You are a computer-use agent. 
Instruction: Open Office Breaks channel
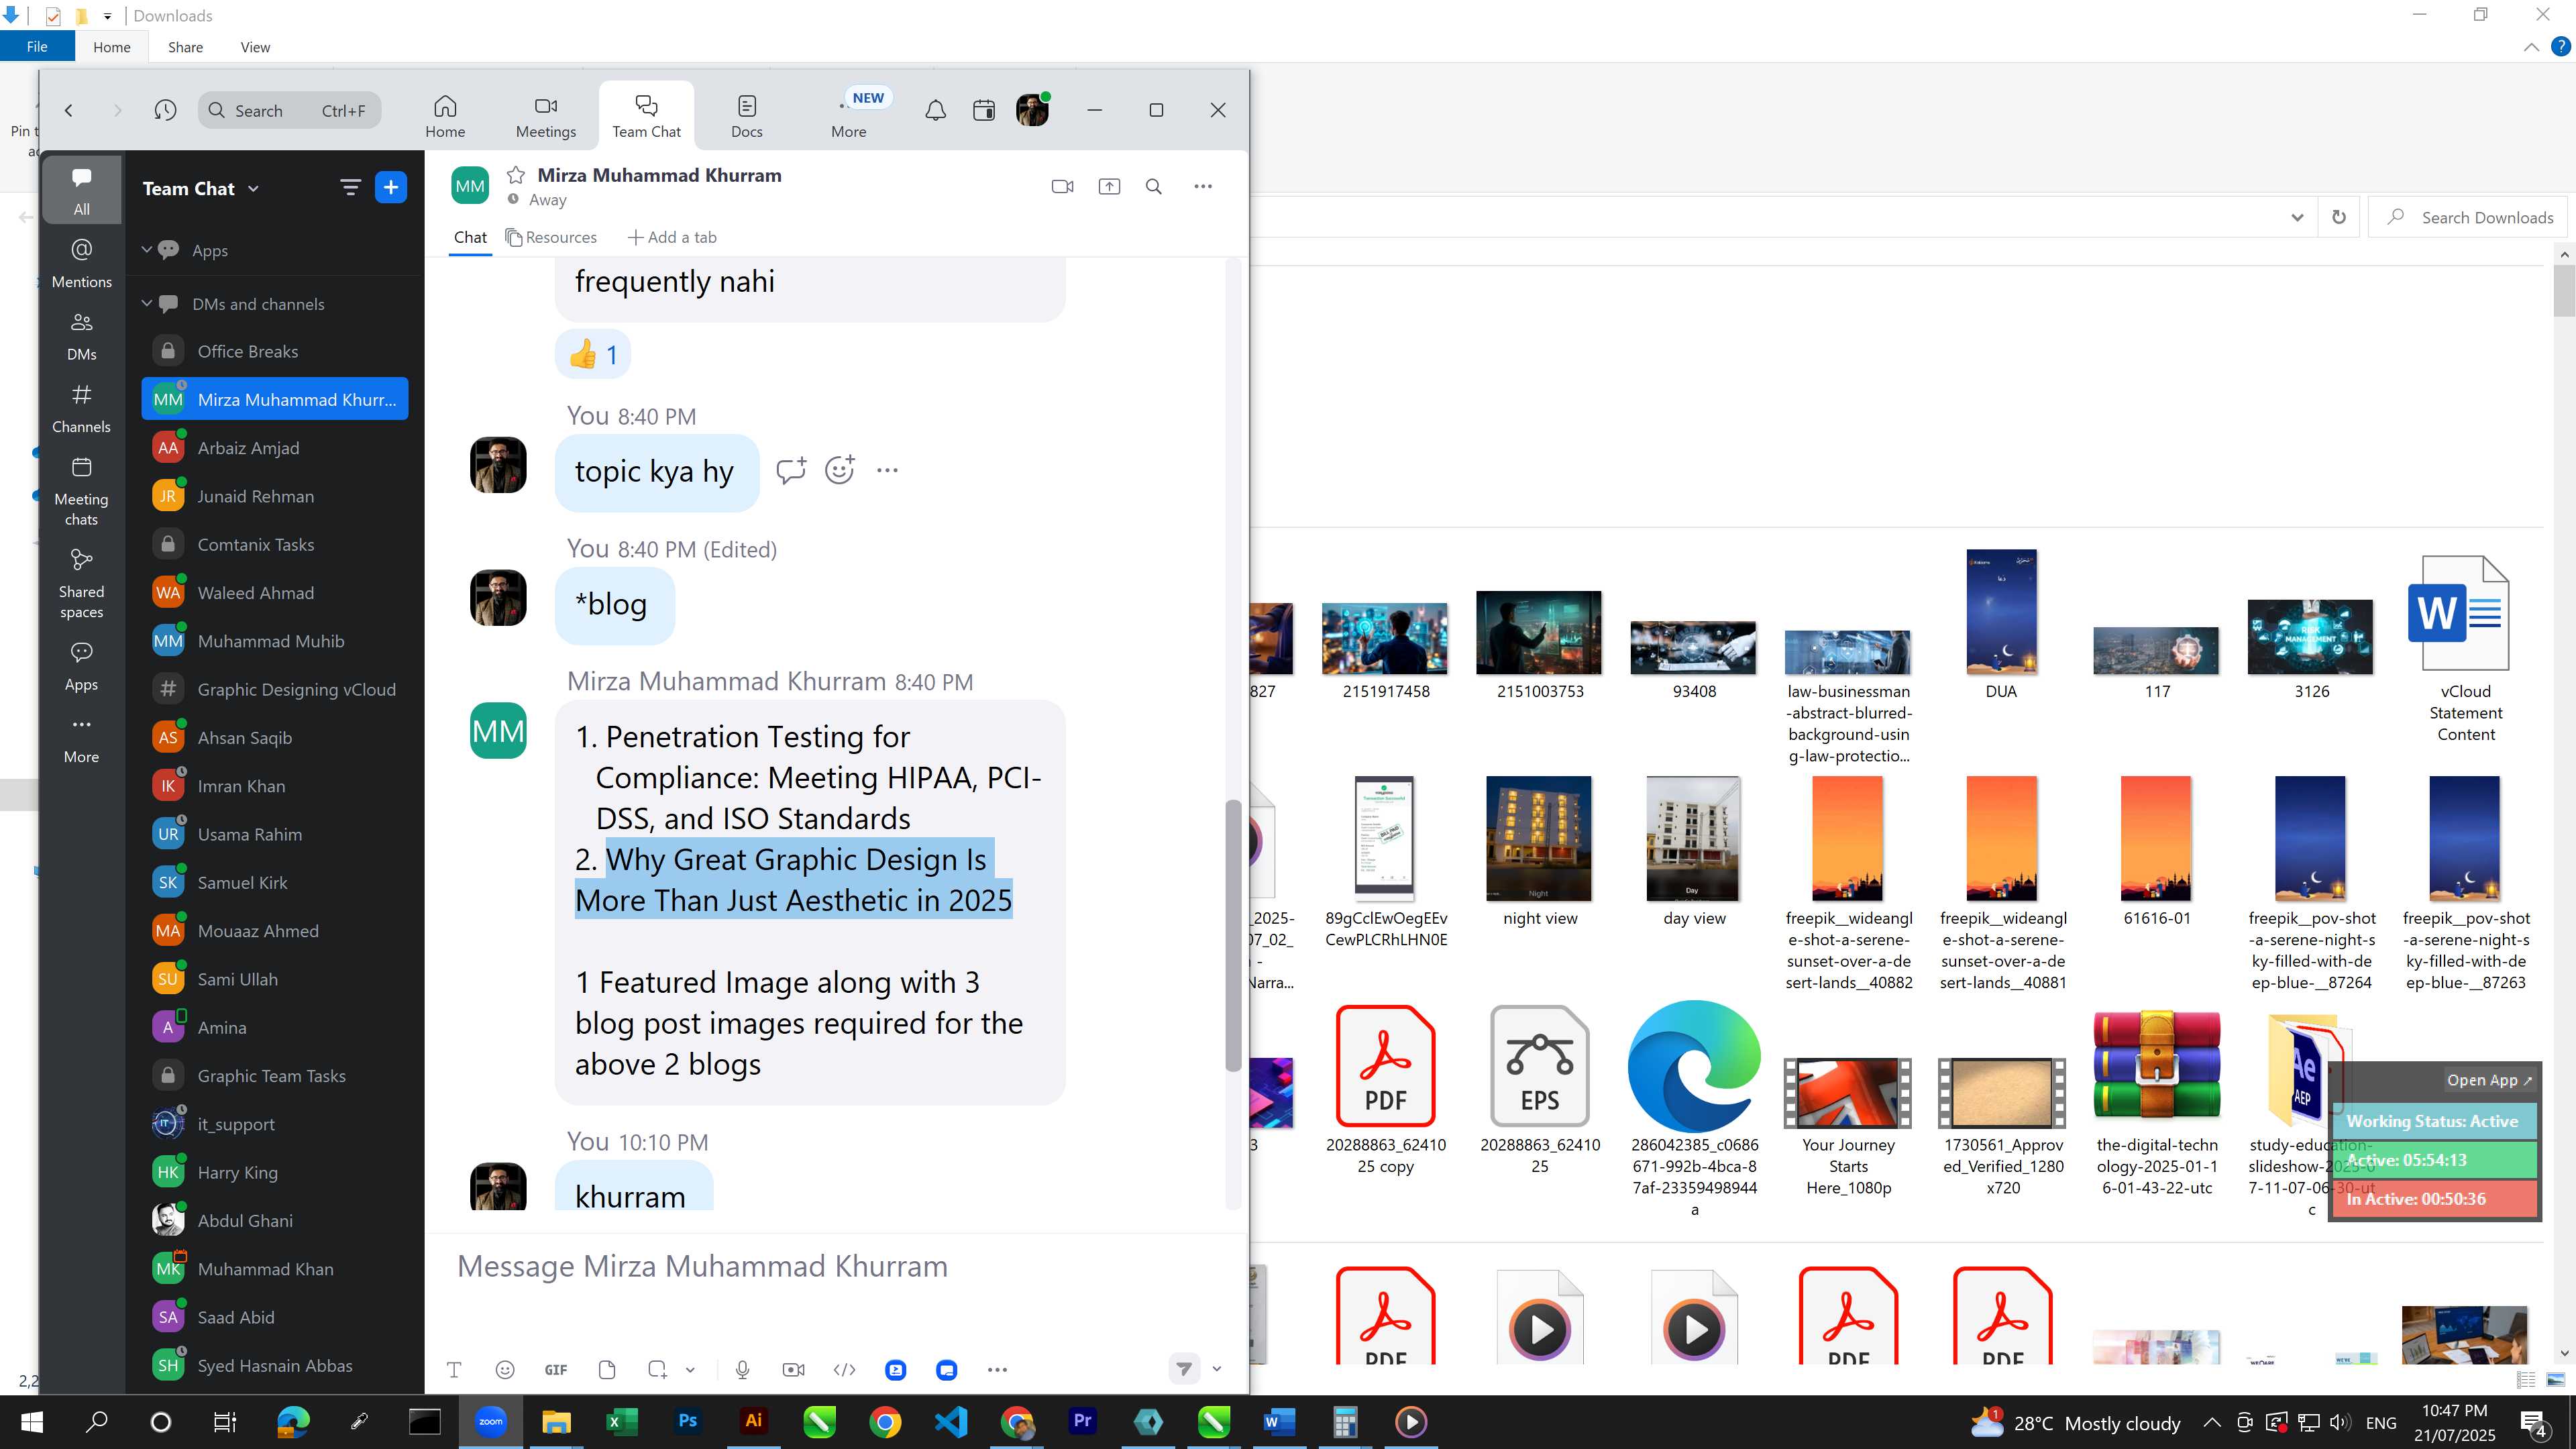click(x=275, y=351)
